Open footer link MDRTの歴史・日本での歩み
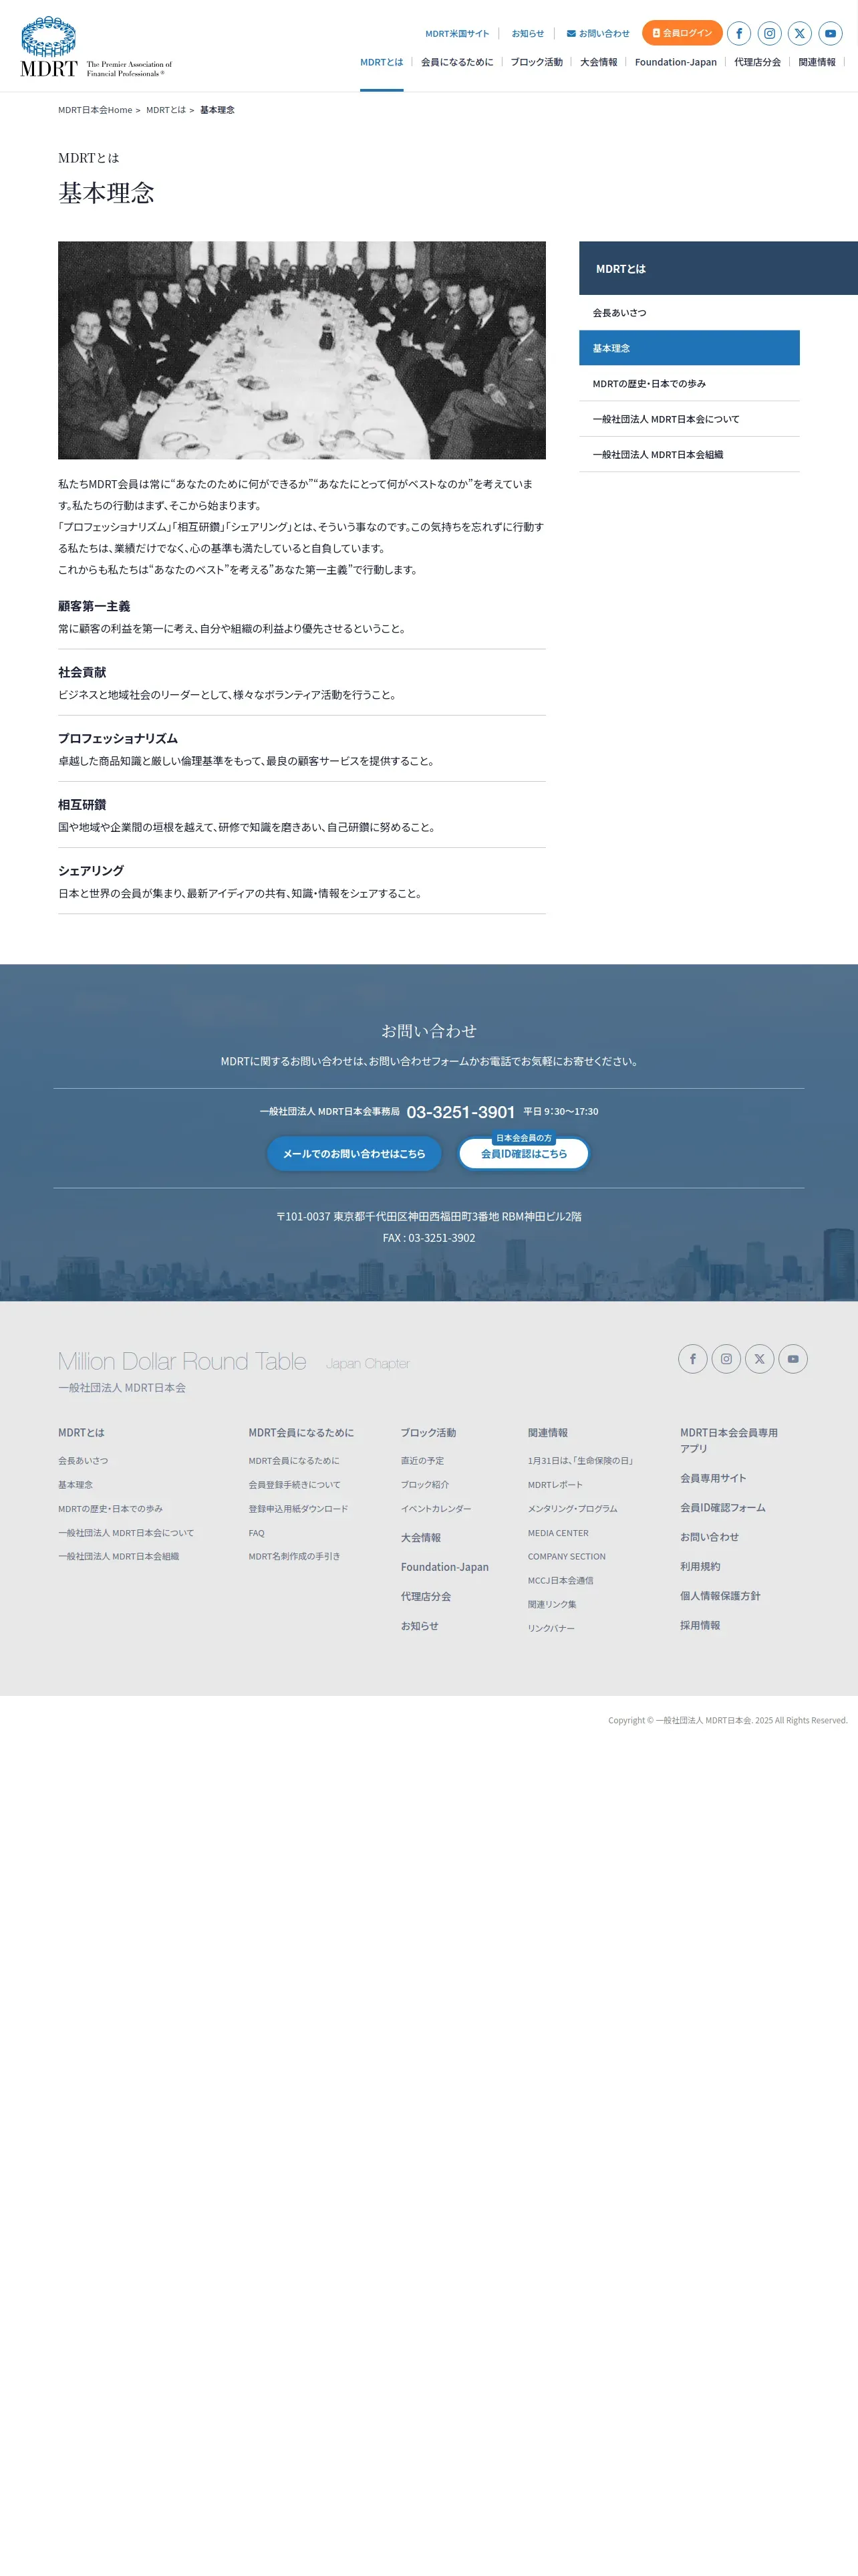 tap(110, 1509)
